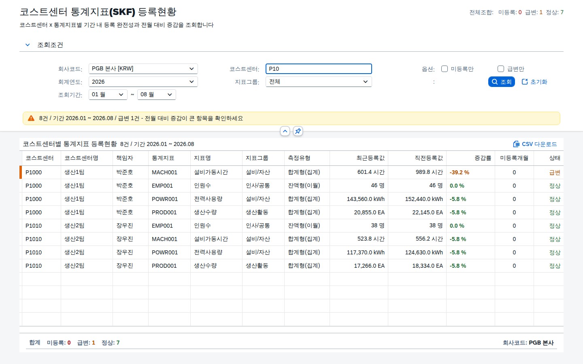Click the 20,855.0 EA value
This screenshot has width=583, height=364.
369,212
